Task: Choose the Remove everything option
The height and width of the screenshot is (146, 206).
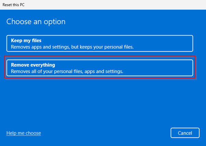Action: [x=100, y=68]
